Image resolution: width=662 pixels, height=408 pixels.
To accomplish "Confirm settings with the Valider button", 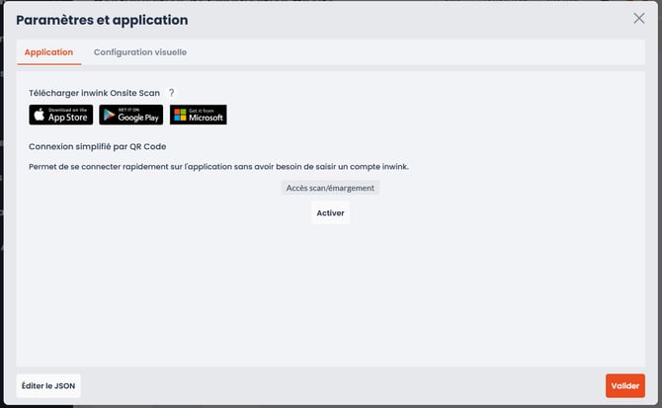I will click(624, 385).
